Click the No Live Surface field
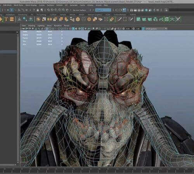The width and height of the screenshot is (194, 174). tap(79, 10)
